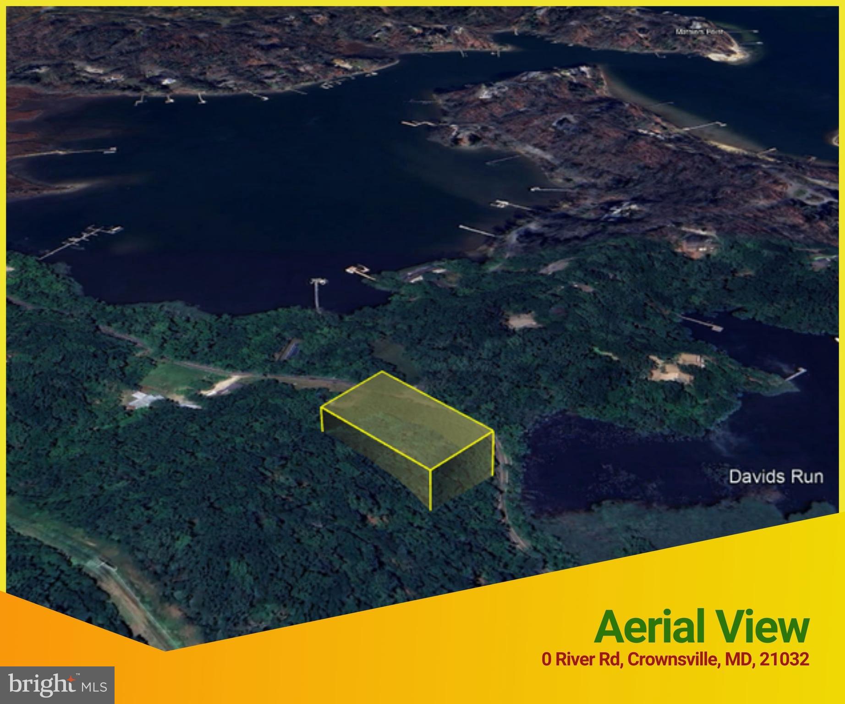Click the Davids Run map label

pyautogui.click(x=775, y=477)
